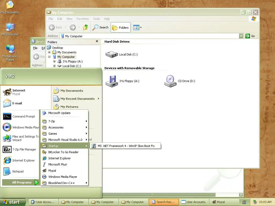Select Local Disk (C:) in folder tree
Image resolution: width=275 pixels, height=206 pixels.
(x=71, y=66)
